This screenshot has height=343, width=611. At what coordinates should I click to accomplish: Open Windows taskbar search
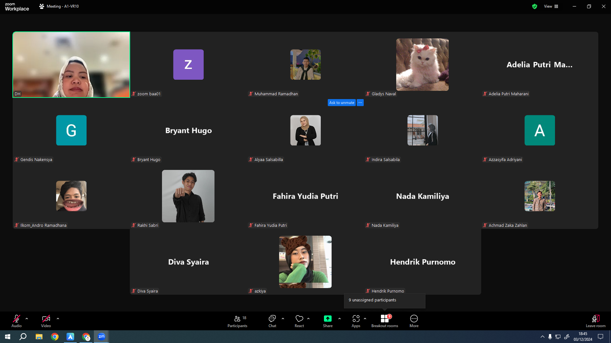[x=23, y=337]
